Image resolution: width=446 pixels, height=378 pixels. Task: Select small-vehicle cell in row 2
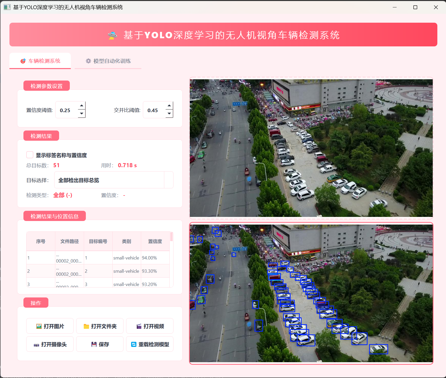127,271
